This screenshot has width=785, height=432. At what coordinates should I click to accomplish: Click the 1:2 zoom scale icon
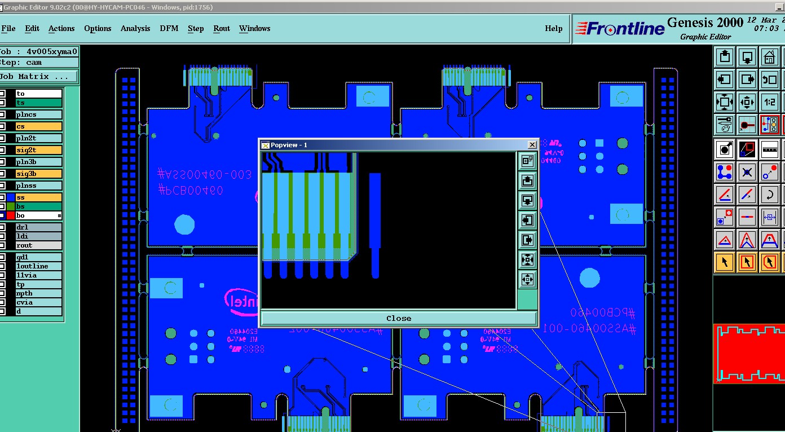click(770, 102)
